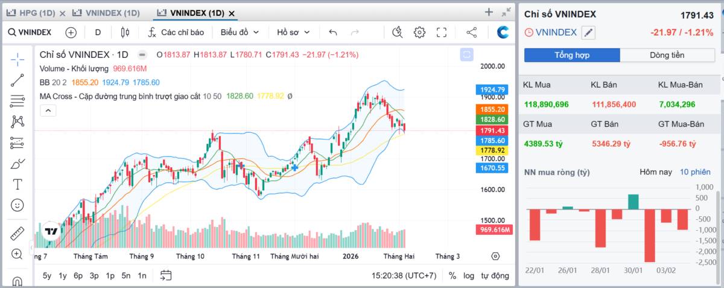Set the time range to 1n
724x288 pixels.
142,275
